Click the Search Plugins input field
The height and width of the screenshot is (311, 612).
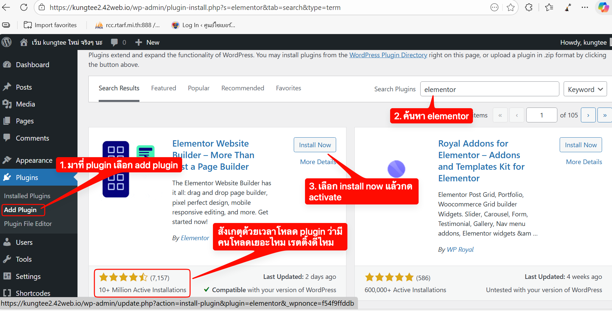coord(489,89)
